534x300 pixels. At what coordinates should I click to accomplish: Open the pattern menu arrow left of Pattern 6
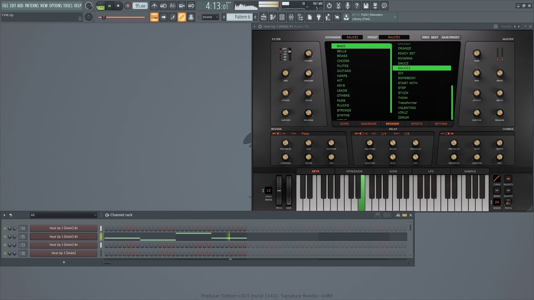224,17
